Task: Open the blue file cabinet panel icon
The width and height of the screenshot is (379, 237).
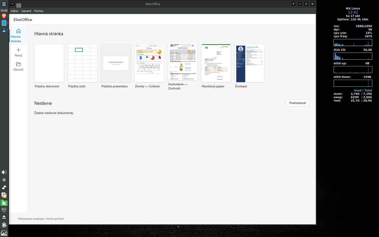Action: click(4, 23)
